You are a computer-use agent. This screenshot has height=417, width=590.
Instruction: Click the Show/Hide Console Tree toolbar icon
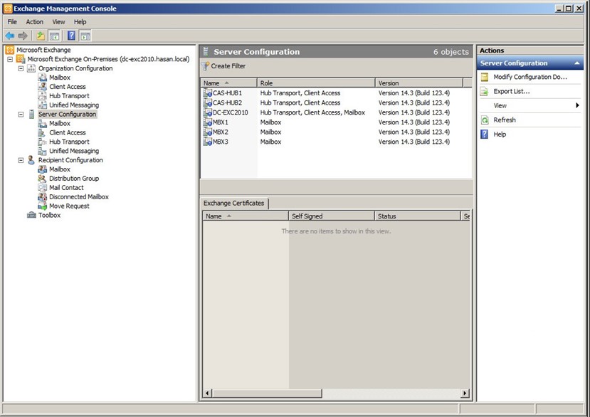(54, 36)
